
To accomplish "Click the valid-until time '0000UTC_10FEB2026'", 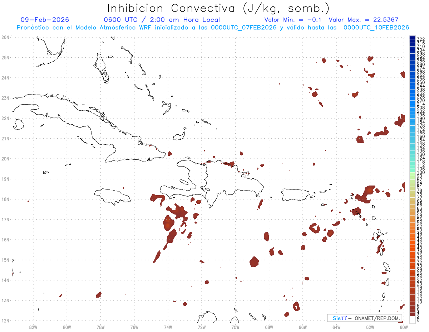I will click(376, 28).
